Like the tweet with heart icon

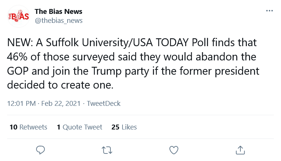(x=174, y=150)
